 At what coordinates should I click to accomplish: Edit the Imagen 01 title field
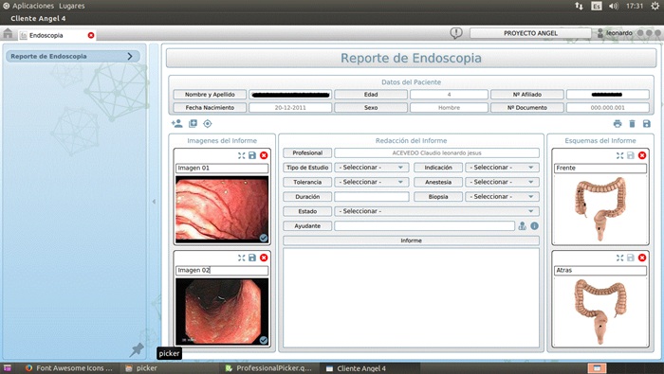point(222,169)
